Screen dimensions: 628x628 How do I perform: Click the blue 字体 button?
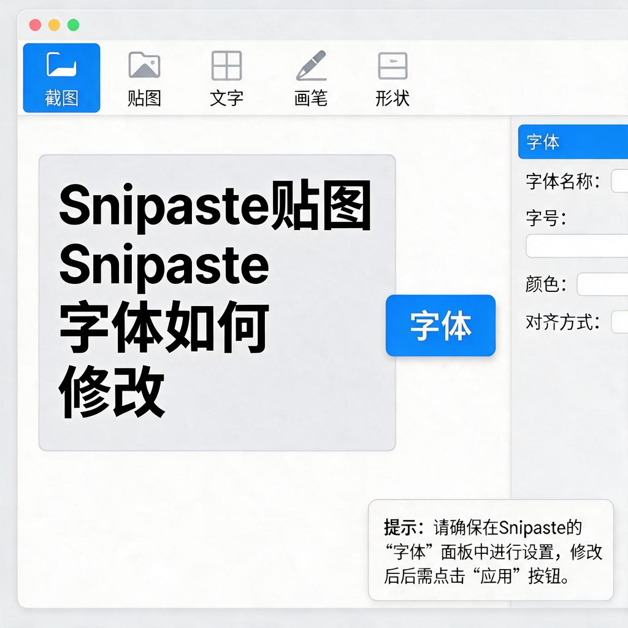440,325
